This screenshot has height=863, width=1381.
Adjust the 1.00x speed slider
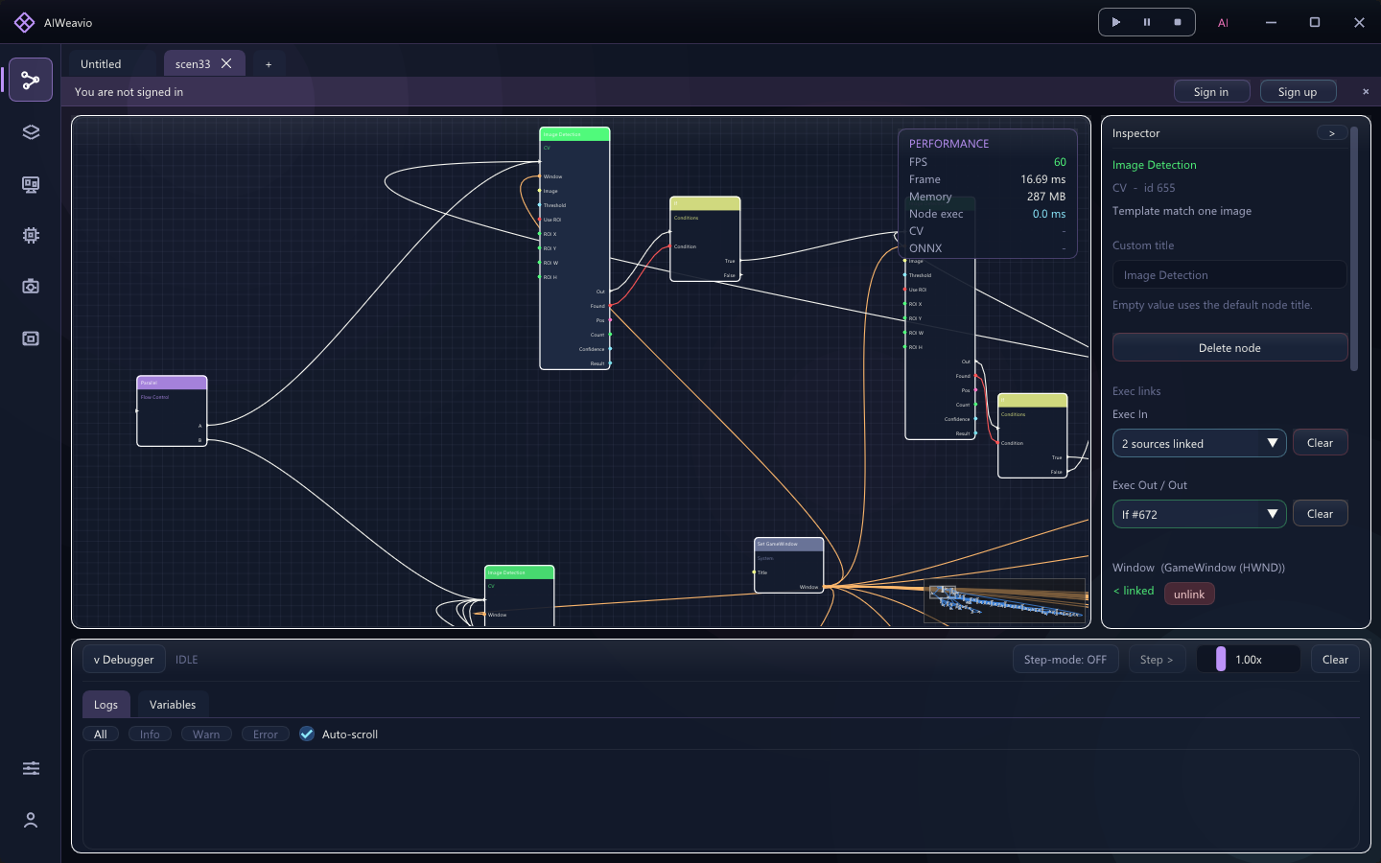coord(1248,660)
